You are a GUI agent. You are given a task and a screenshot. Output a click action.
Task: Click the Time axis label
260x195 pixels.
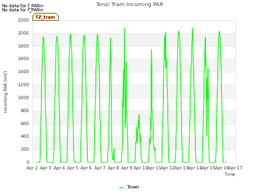pyautogui.click(x=230, y=174)
